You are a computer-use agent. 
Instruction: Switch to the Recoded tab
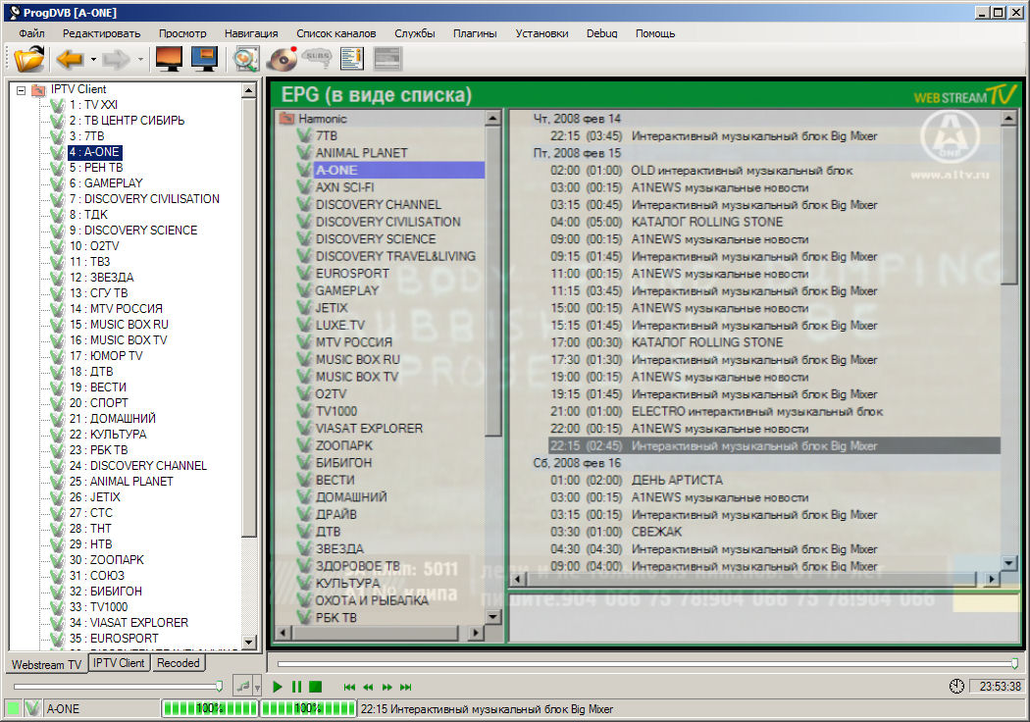(178, 663)
